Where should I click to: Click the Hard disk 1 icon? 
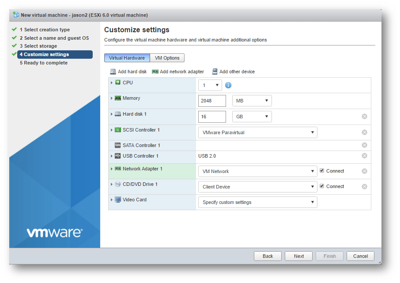[x=117, y=114]
